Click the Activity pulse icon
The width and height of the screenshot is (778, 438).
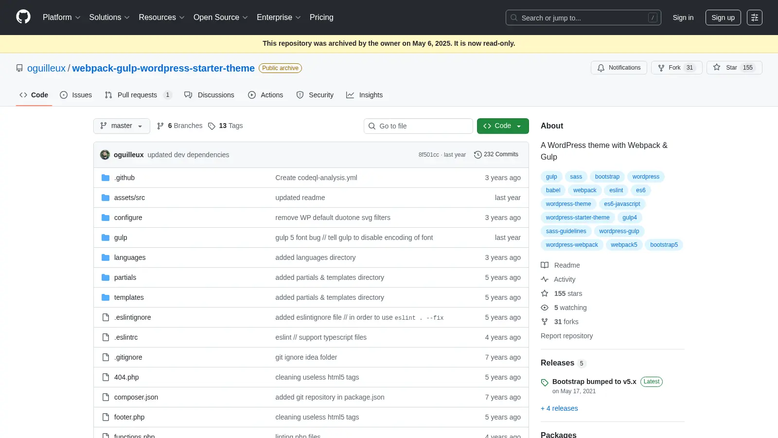click(545, 279)
